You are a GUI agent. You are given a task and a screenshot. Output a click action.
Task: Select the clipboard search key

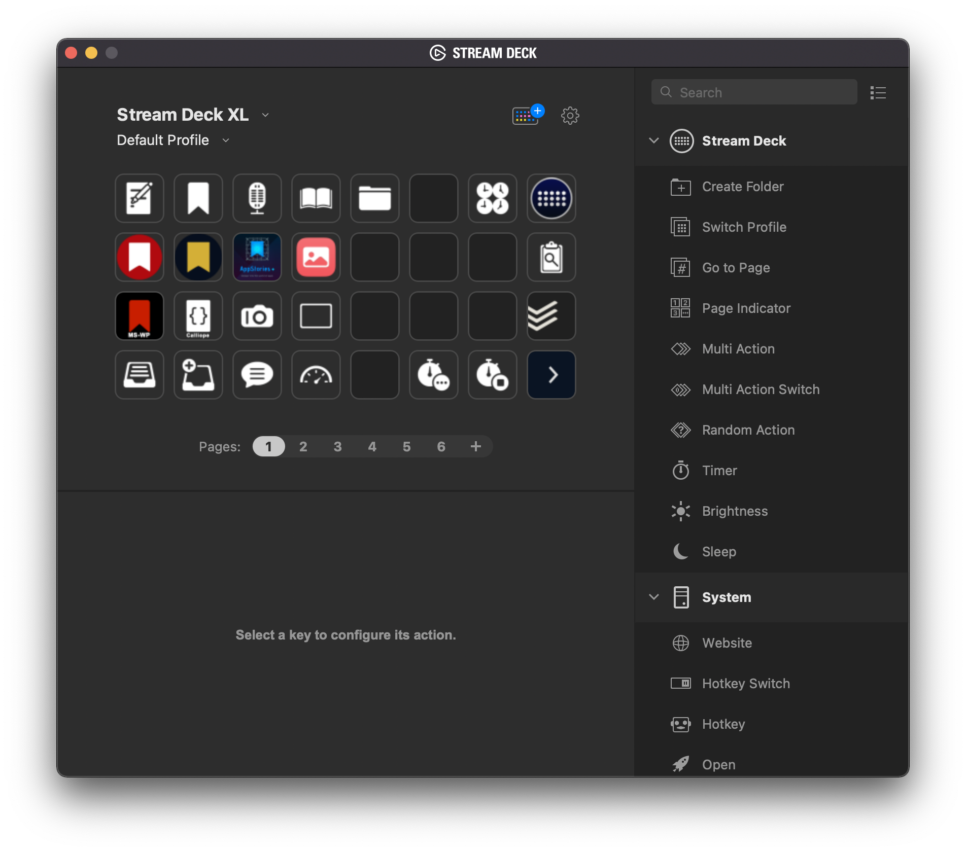(x=551, y=257)
